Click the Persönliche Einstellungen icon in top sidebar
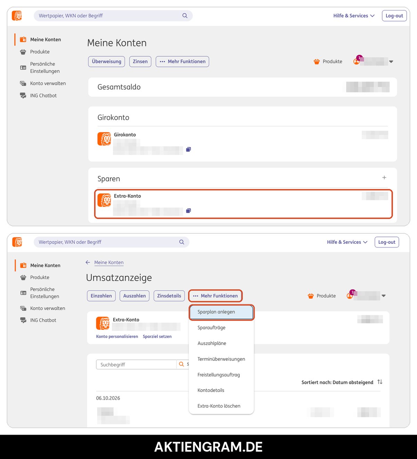417x459 pixels. (23, 68)
